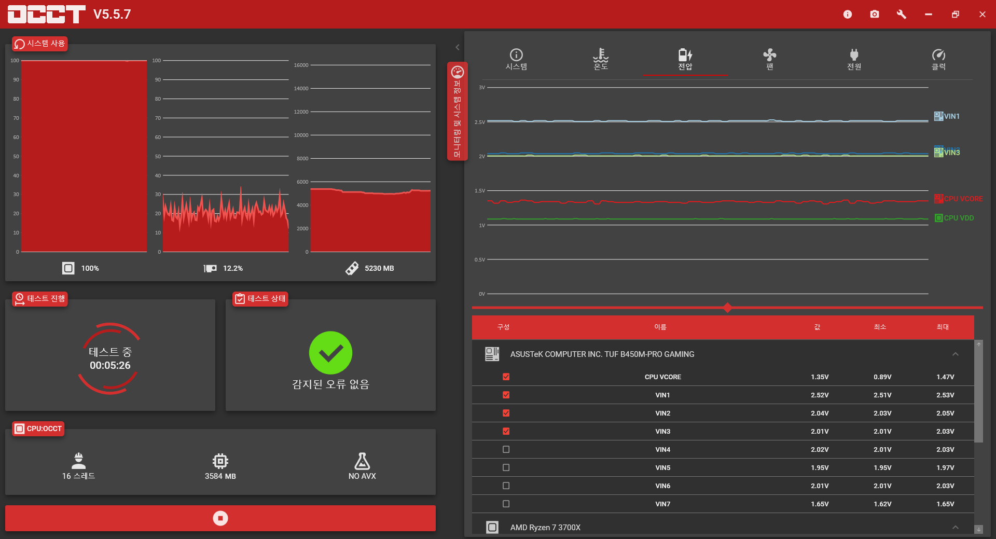Sort table by the 값 column header
This screenshot has height=539, width=996.
tap(817, 327)
